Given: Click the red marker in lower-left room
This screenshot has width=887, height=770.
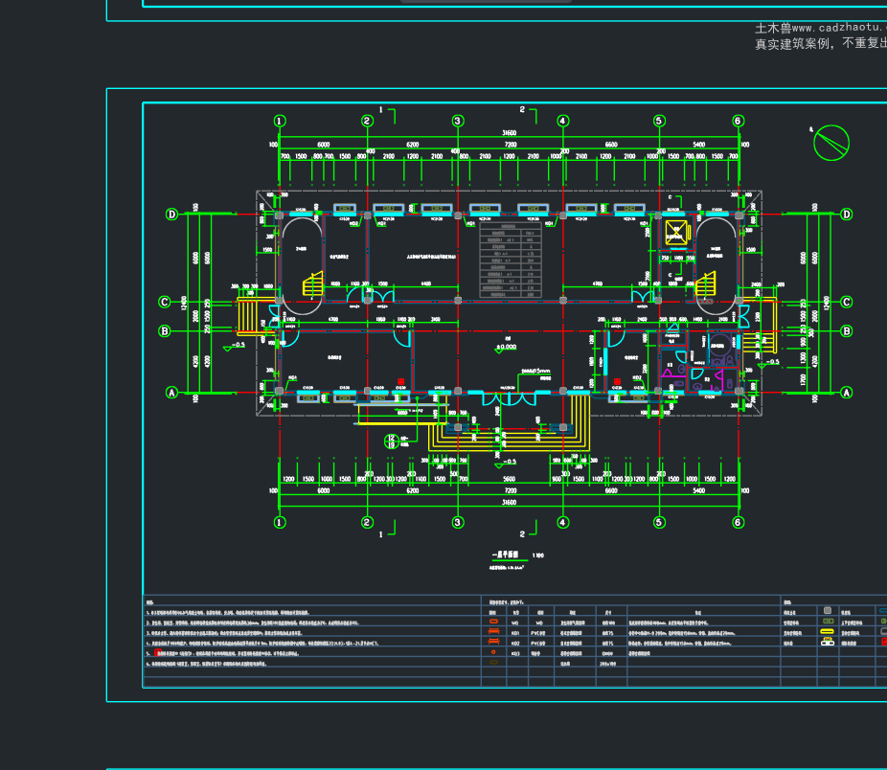Looking at the screenshot, I should pyautogui.click(x=401, y=382).
